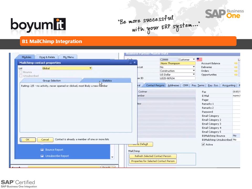Open the Construction dropdown

tap(194, 71)
